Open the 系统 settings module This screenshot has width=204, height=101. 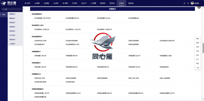pyautogui.click(x=131, y=3)
